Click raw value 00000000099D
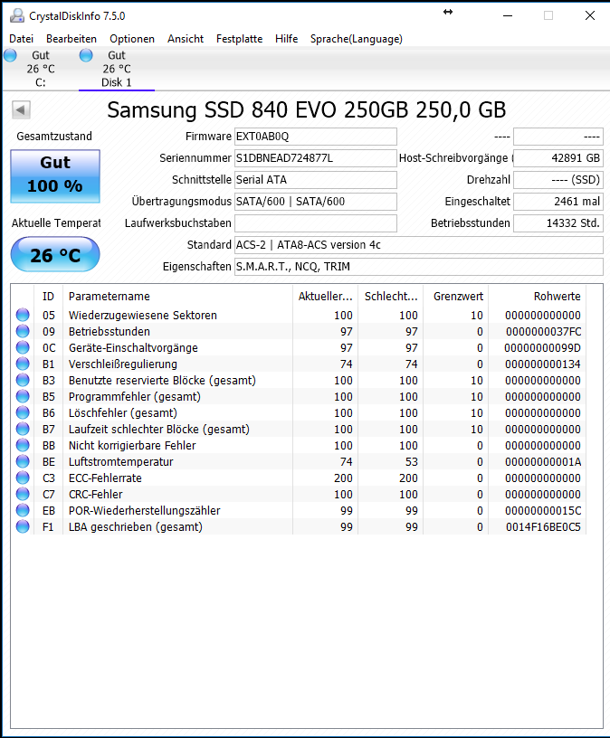The image size is (610, 738). (543, 348)
